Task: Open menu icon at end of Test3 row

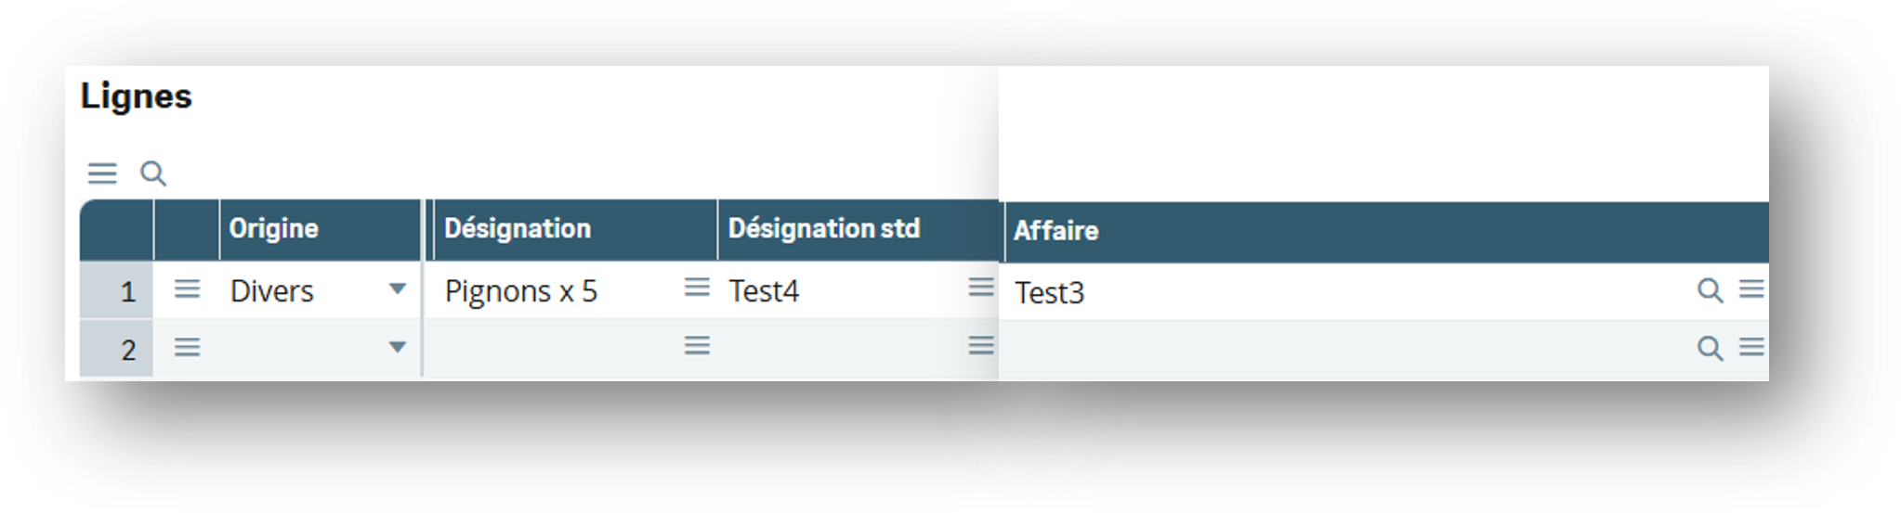Action: 1751,289
